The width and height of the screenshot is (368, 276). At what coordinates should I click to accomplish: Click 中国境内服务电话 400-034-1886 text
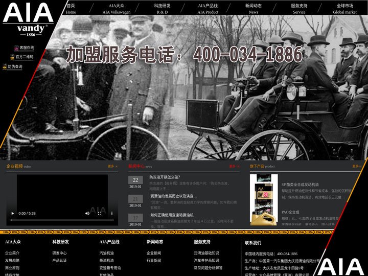click(271, 254)
